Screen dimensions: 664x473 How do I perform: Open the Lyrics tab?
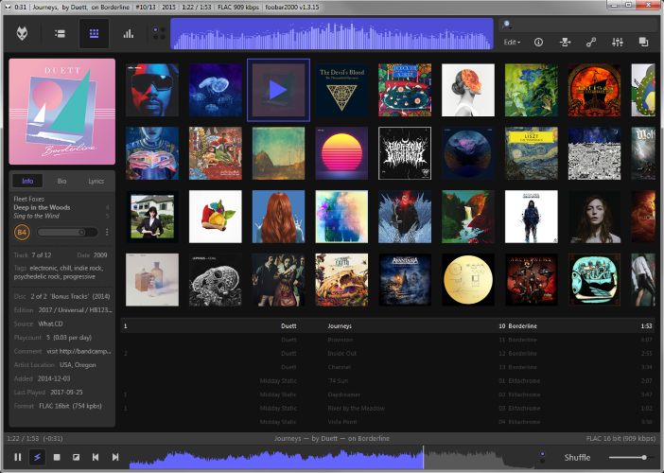point(96,181)
